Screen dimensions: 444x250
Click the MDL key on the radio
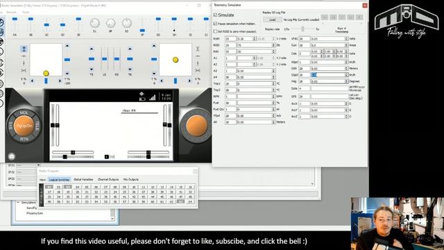coord(24,113)
